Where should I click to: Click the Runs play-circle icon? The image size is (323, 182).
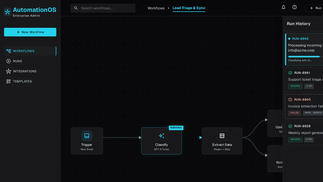pyautogui.click(x=9, y=61)
